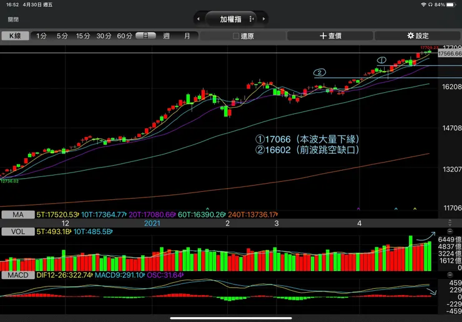Tap the battery status icon

pos(451,5)
